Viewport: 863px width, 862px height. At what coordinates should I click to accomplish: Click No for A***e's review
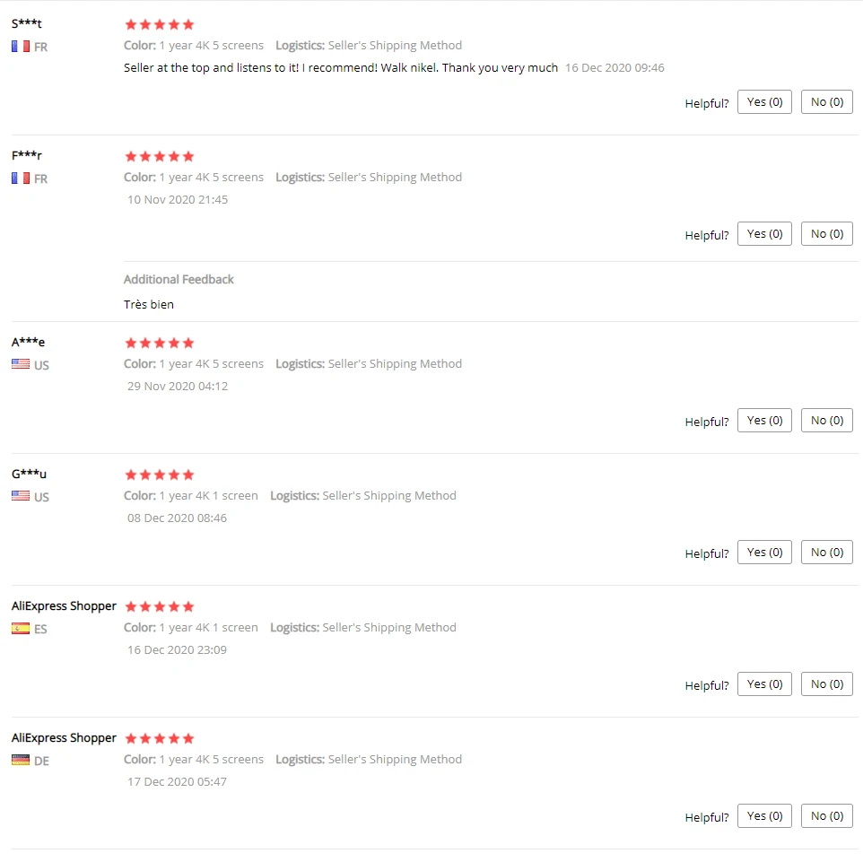826,421
